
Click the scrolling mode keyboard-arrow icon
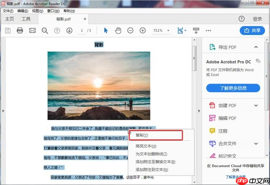coord(196,30)
